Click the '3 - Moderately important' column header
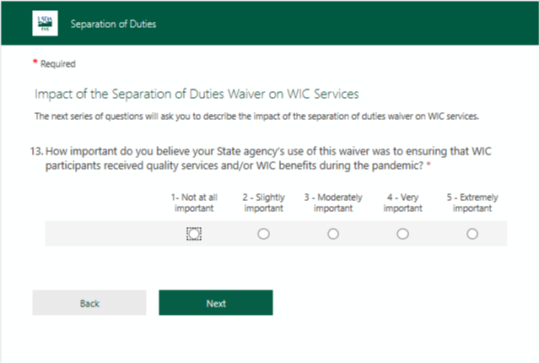Screen dimensions: 539x363 point(333,203)
